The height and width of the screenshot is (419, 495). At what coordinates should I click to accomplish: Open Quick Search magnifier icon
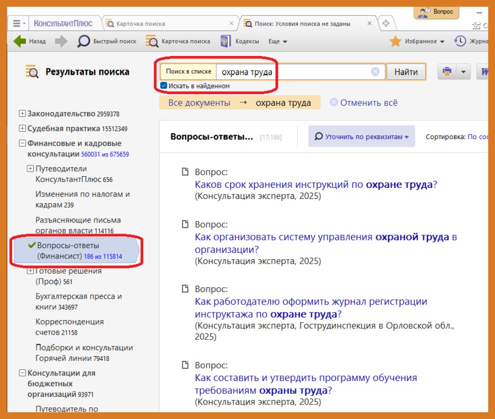pos(84,42)
